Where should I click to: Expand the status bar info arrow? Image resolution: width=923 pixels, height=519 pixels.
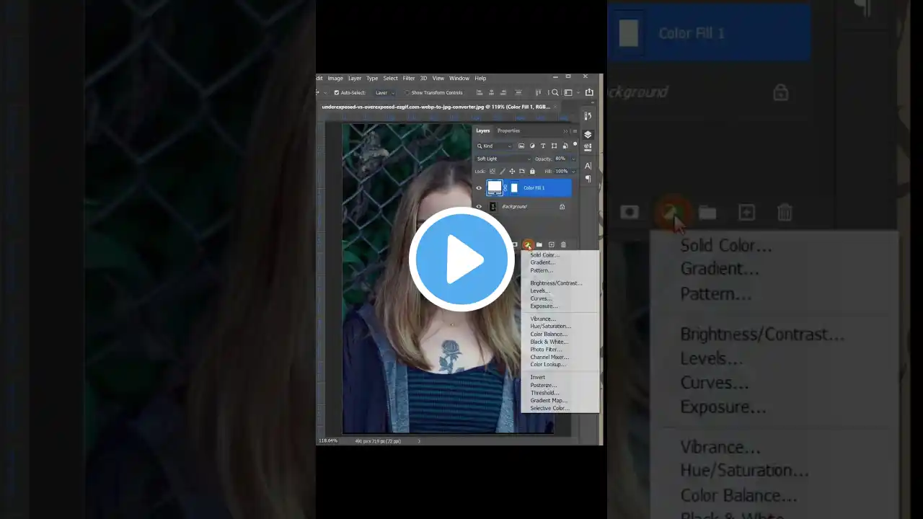point(419,441)
